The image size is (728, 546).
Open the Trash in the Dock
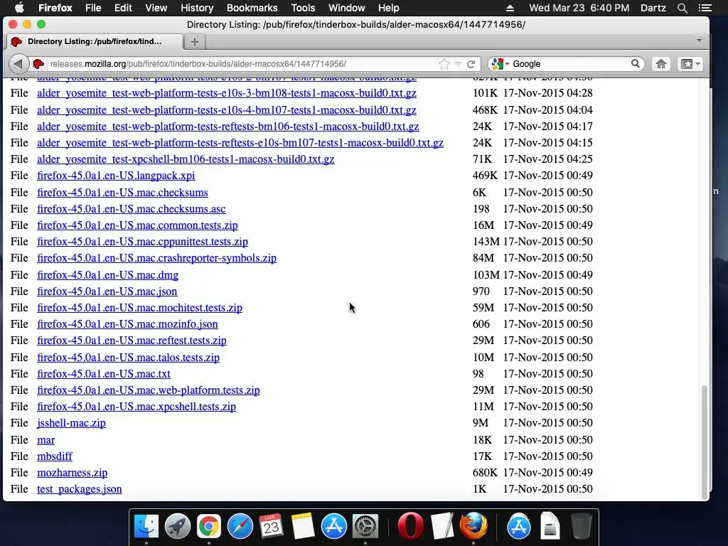tap(581, 526)
